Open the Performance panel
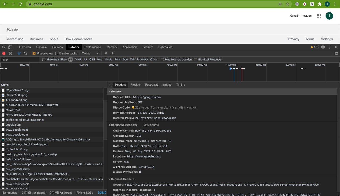 click(93, 47)
